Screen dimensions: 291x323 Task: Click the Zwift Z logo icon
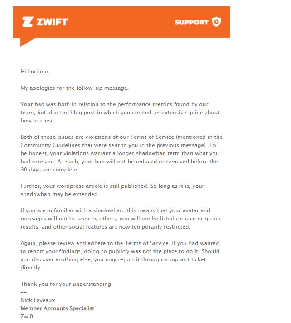click(x=27, y=22)
